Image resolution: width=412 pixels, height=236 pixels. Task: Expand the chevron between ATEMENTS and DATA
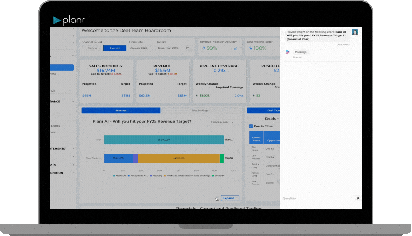point(73,156)
